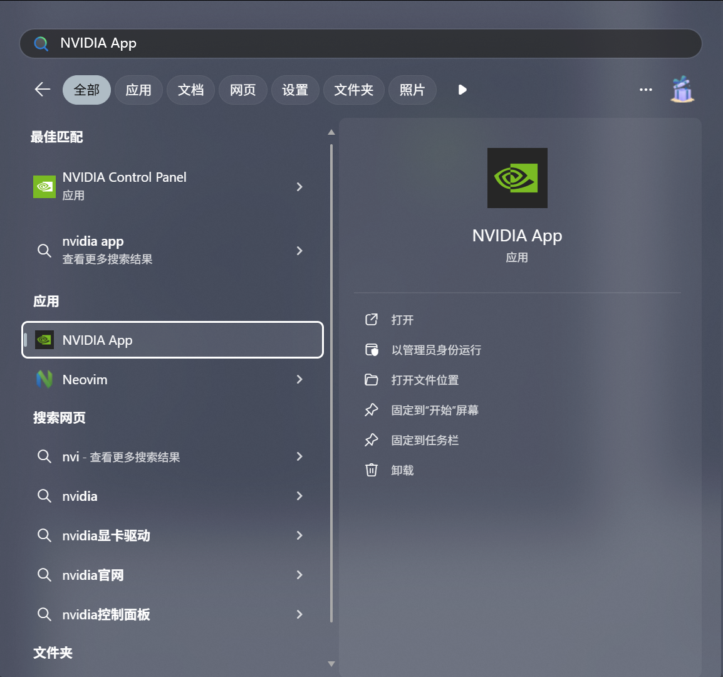Select the NVIDIA App result row
Screen dimensions: 723x677
[x=172, y=340]
